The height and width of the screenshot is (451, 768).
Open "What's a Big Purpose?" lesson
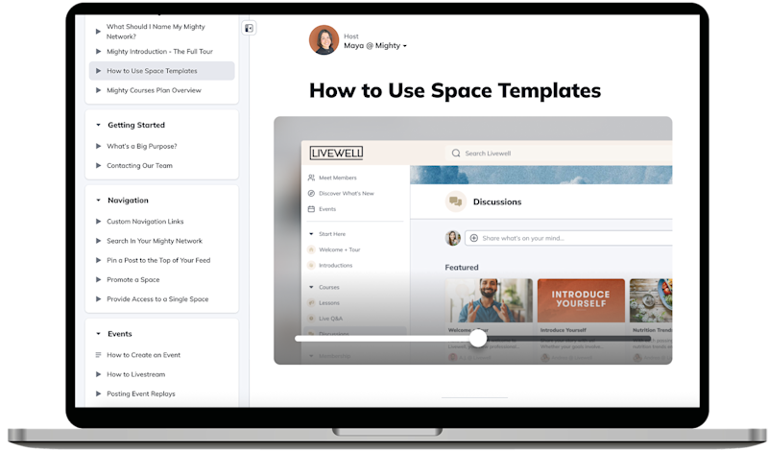click(x=141, y=147)
